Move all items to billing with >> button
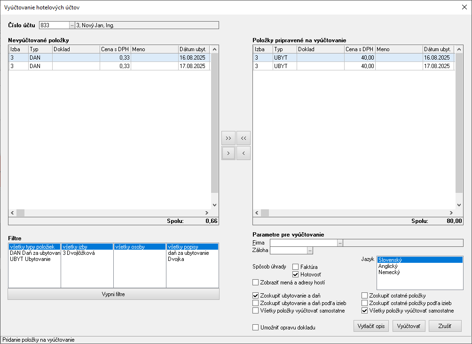The width and height of the screenshot is (472, 344). pyautogui.click(x=228, y=138)
